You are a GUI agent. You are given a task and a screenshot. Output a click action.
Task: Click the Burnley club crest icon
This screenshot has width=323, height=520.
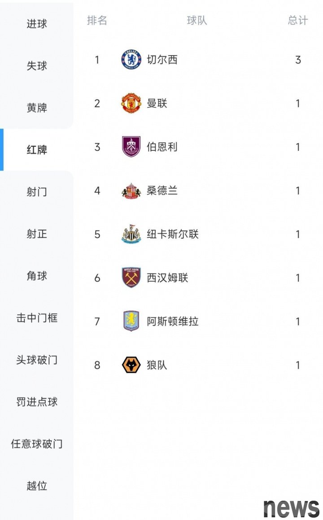point(131,147)
